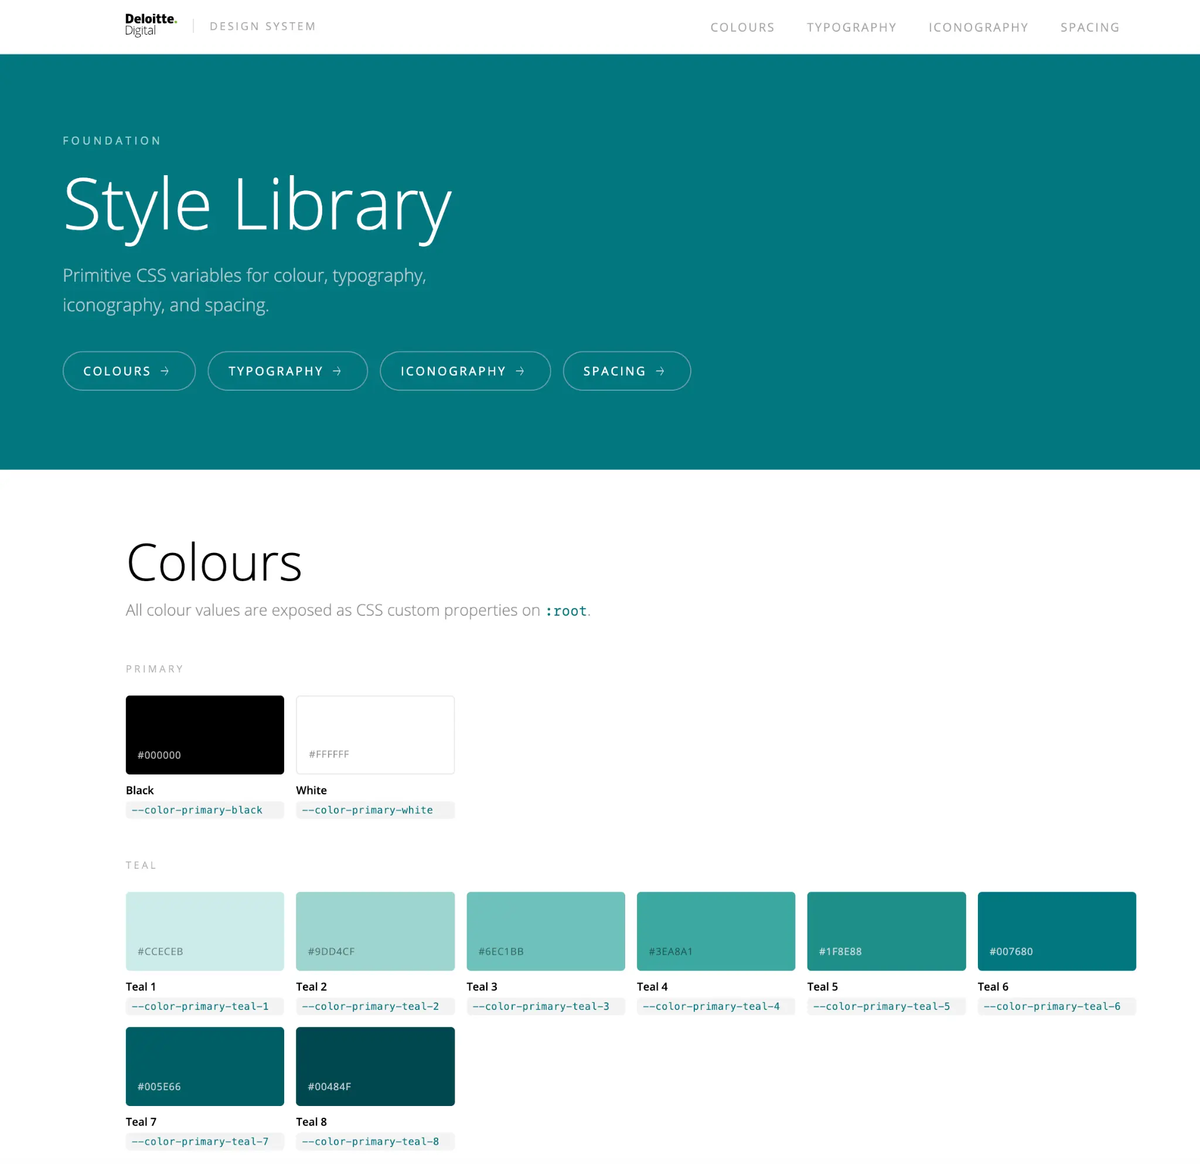1200x1164 pixels.
Task: Click the --color-primary-teal-6 variable code
Action: click(x=1056, y=1006)
